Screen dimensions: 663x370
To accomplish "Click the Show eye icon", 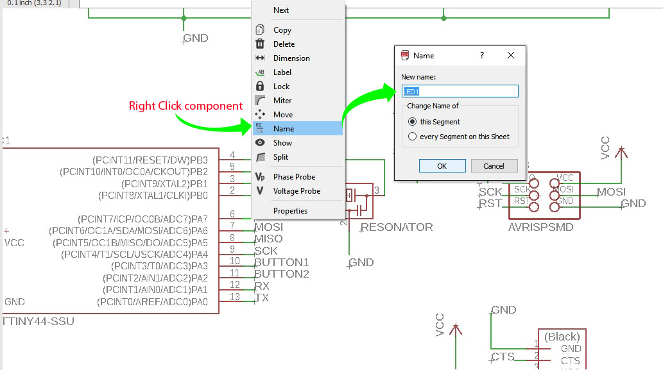I will [x=260, y=143].
